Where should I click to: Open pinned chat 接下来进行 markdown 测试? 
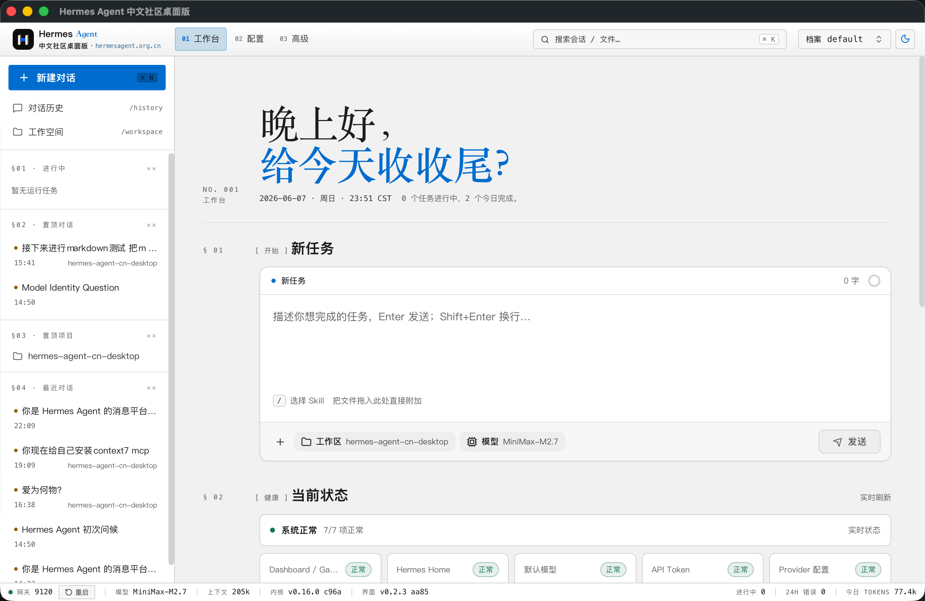(86, 255)
